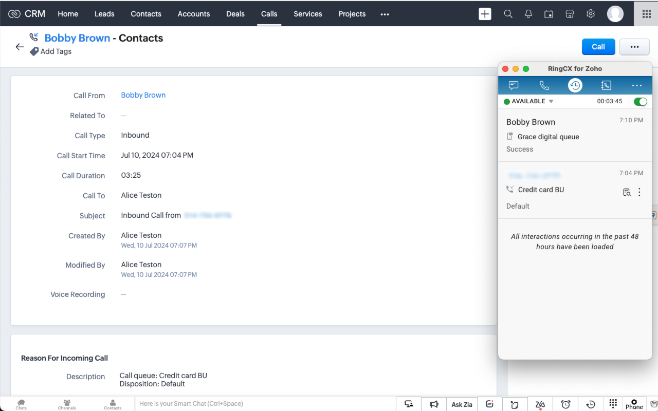This screenshot has width=658, height=411.
Task: Select the Services tab
Action: (308, 14)
